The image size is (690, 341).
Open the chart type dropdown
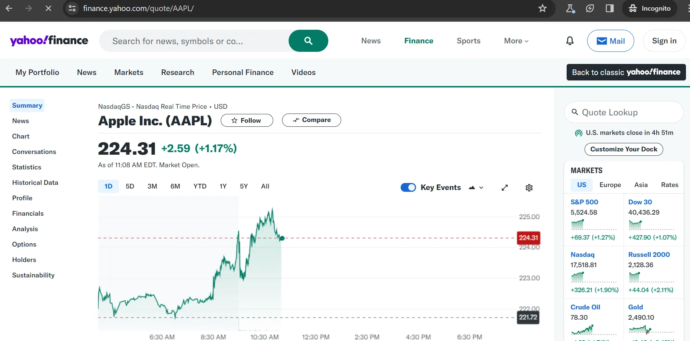[x=476, y=188]
